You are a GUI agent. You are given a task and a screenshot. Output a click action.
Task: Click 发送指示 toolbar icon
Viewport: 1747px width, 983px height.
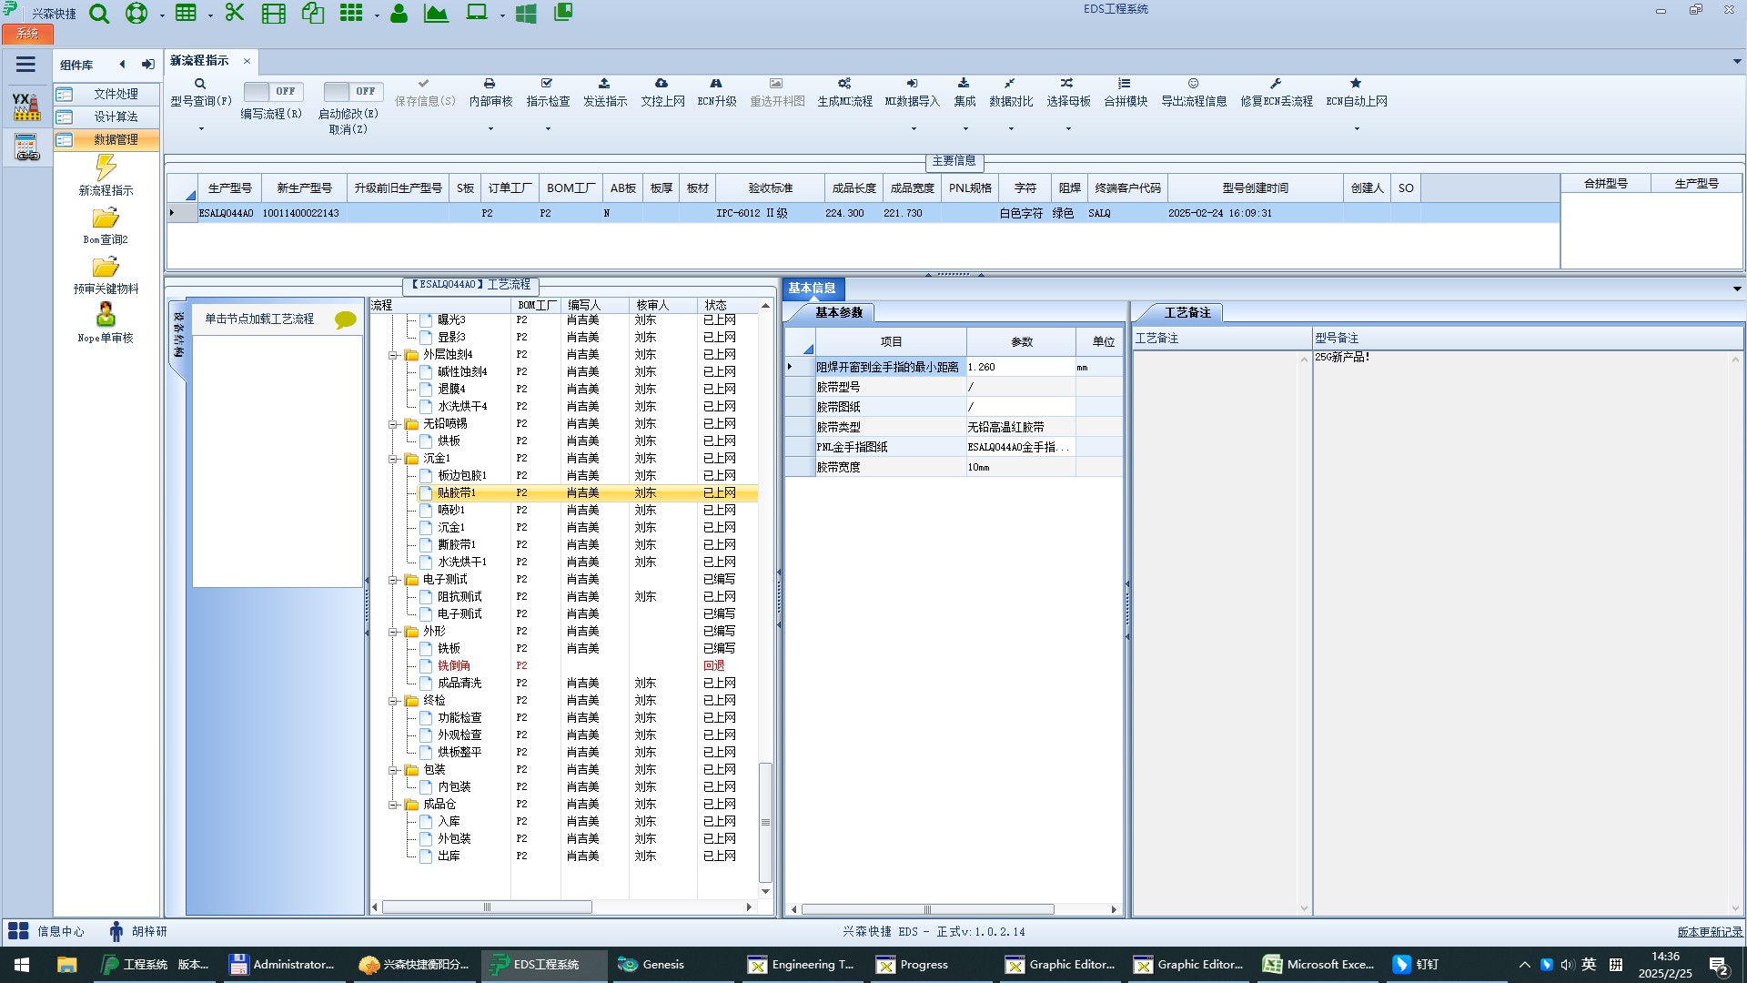tap(604, 84)
